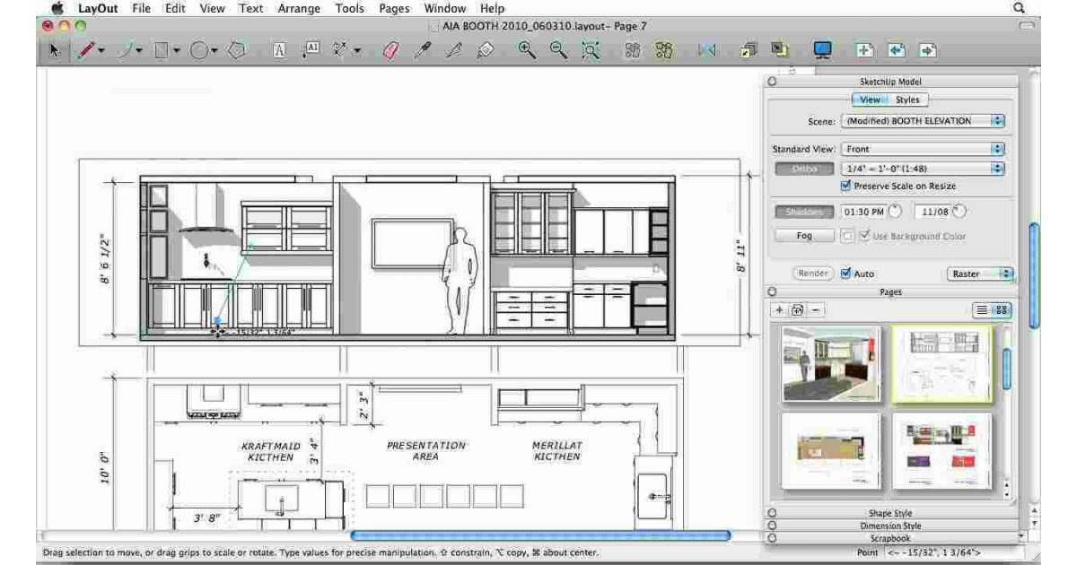This screenshot has height=565, width=1077.
Task: Select the arrow selection tool
Action: pyautogui.click(x=56, y=51)
